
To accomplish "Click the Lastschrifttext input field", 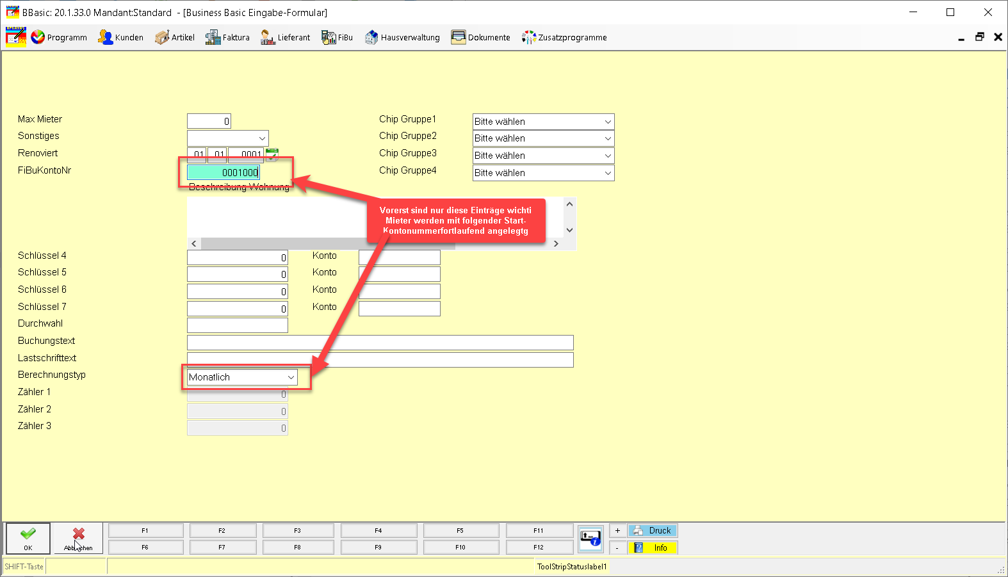I will (x=380, y=360).
